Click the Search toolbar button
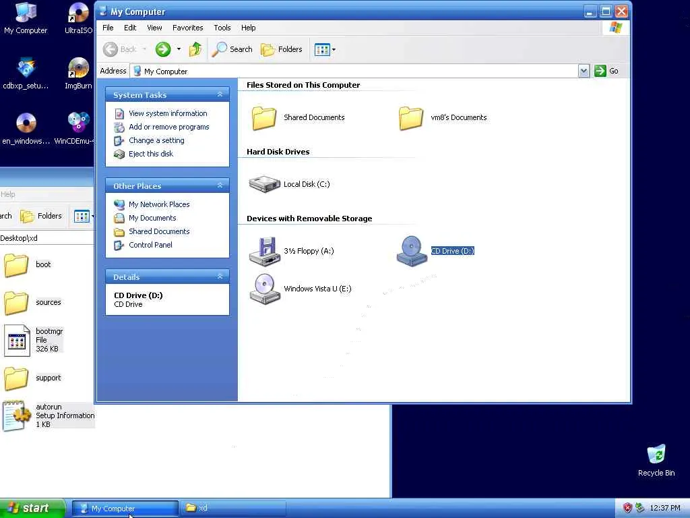690x518 pixels. (232, 49)
